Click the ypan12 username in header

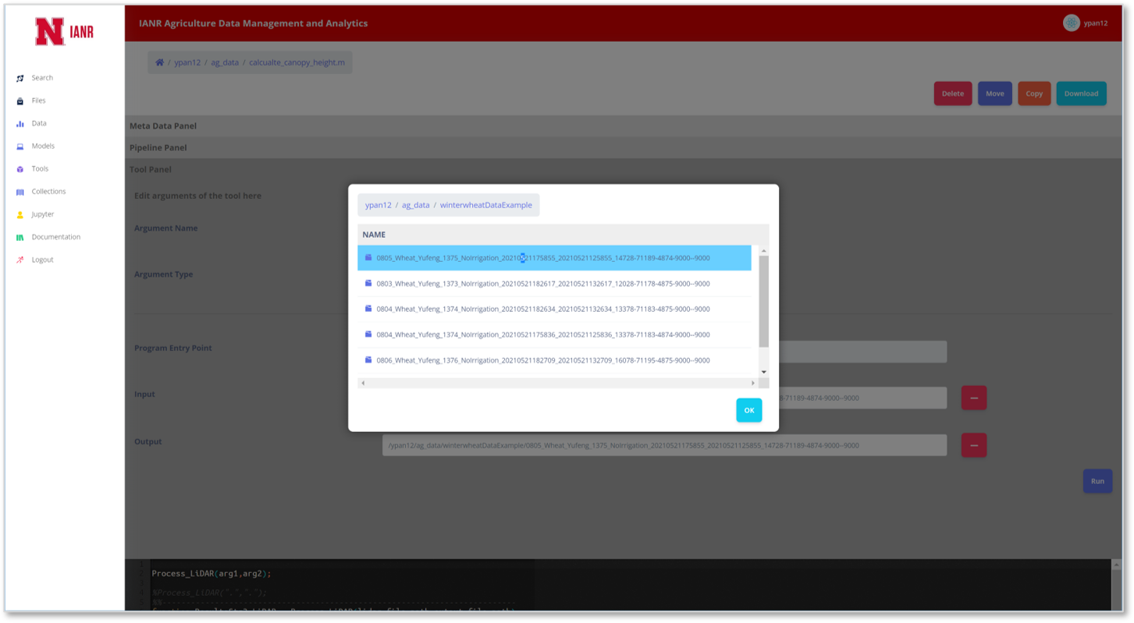tap(1096, 23)
